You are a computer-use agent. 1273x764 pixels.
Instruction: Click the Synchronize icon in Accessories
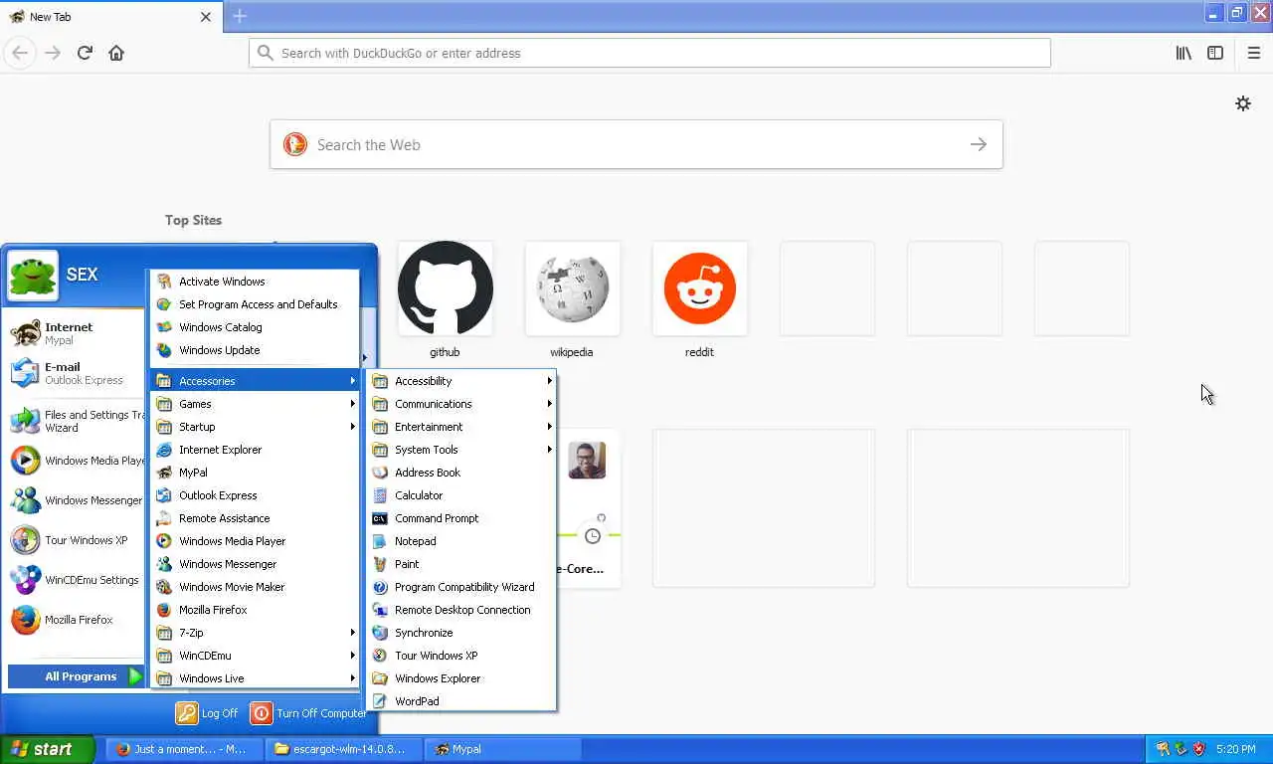380,633
